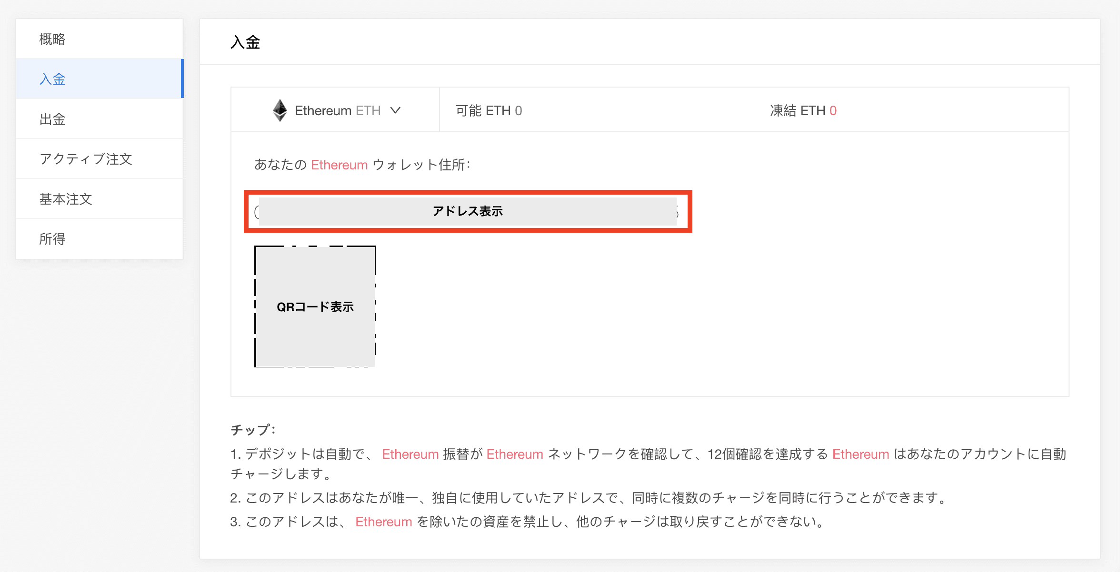The width and height of the screenshot is (1120, 572).
Task: Click Ethereum link before ネットワーク in tip 1
Action: [514, 454]
